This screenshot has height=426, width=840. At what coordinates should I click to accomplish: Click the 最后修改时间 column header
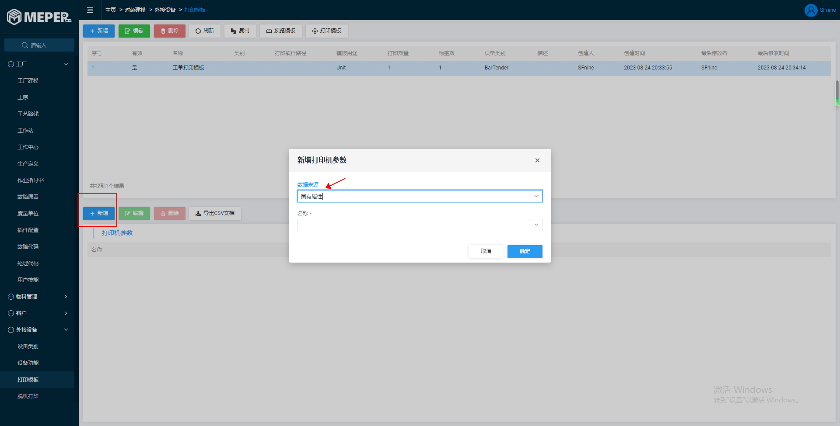[x=773, y=53]
